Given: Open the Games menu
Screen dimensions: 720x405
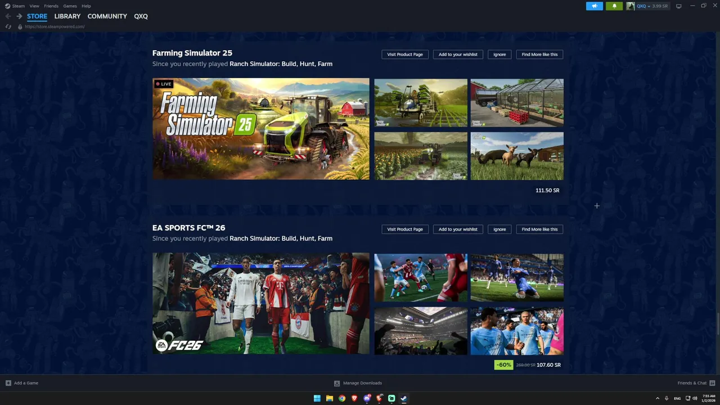Looking at the screenshot, I should click(70, 6).
